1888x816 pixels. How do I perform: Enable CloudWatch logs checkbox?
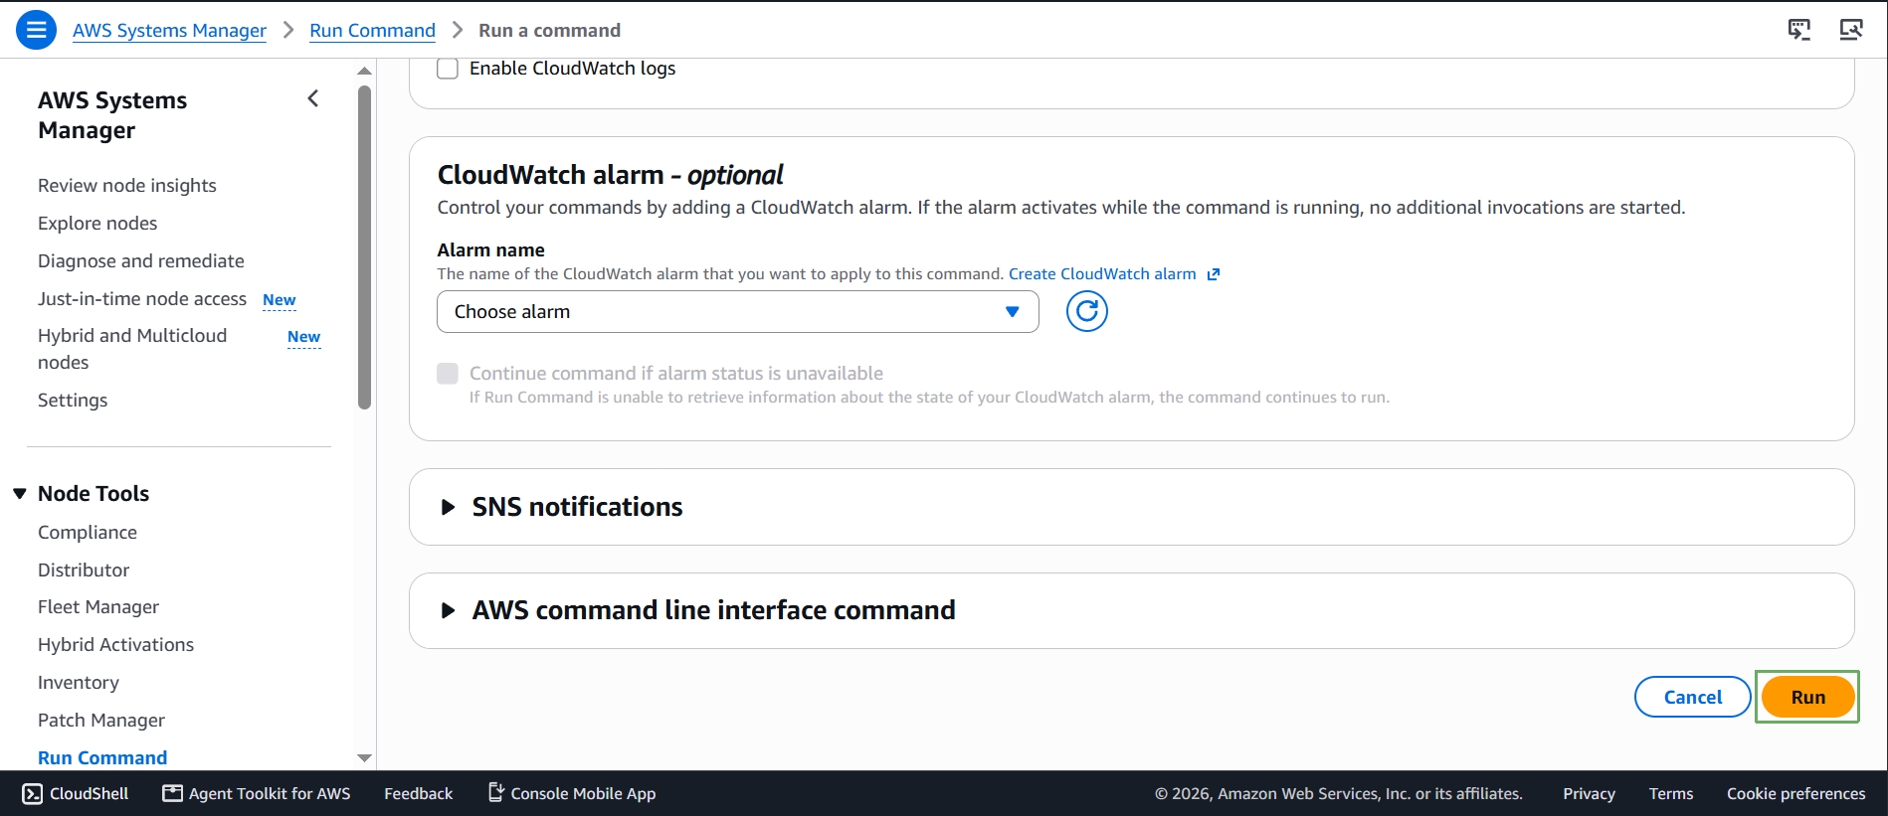448,69
